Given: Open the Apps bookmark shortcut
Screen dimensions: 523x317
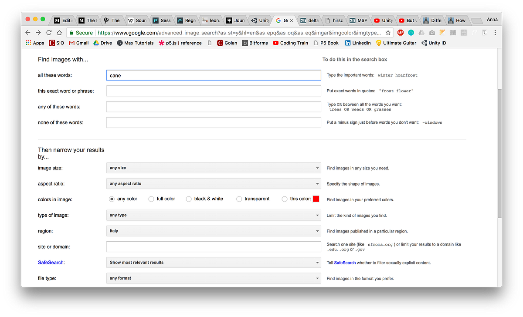Looking at the screenshot, I should coord(35,43).
